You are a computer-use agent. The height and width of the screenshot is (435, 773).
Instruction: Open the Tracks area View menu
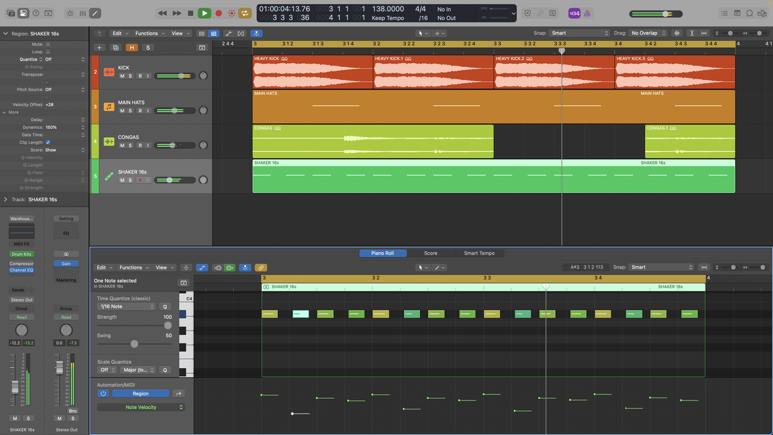pos(179,34)
